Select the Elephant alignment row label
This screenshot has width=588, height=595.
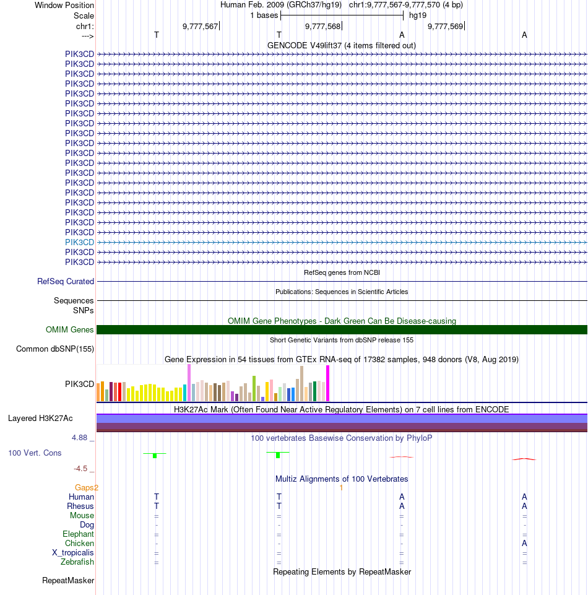[78, 534]
